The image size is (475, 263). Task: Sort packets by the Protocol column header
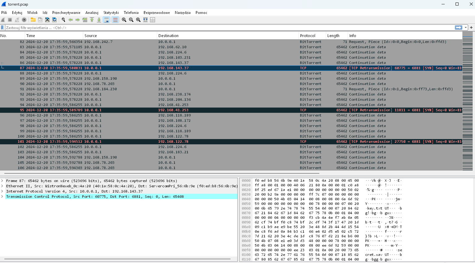pyautogui.click(x=308, y=36)
